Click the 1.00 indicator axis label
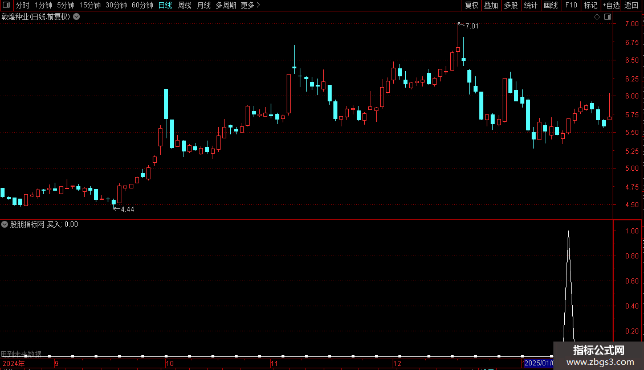 pyautogui.click(x=631, y=231)
